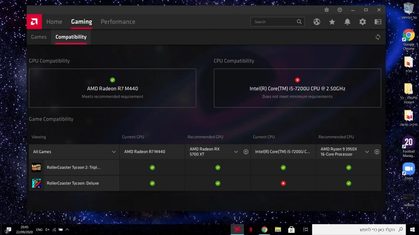Image resolution: width=419 pixels, height=235 pixels.
Task: Click the Windows Start button
Action: pos(412,230)
